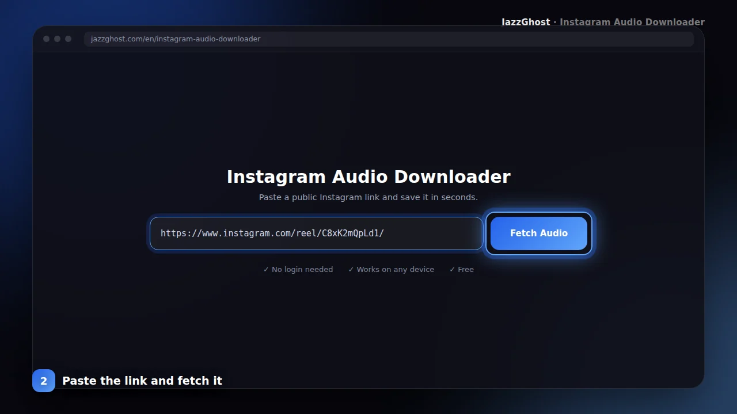The height and width of the screenshot is (414, 737).
Task: Click the Fetch Audio button
Action: pyautogui.click(x=539, y=233)
